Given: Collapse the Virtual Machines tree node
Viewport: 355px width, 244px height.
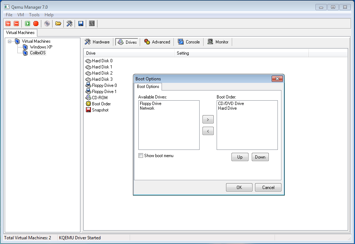Looking at the screenshot, I should 10,41.
